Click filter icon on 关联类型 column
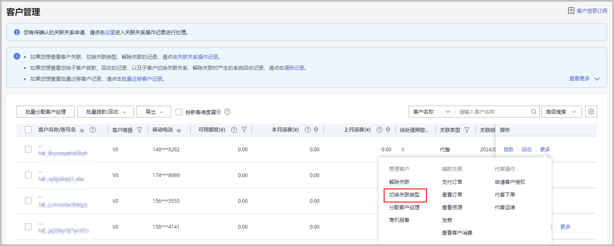This screenshot has height=246, width=614. pos(467,130)
